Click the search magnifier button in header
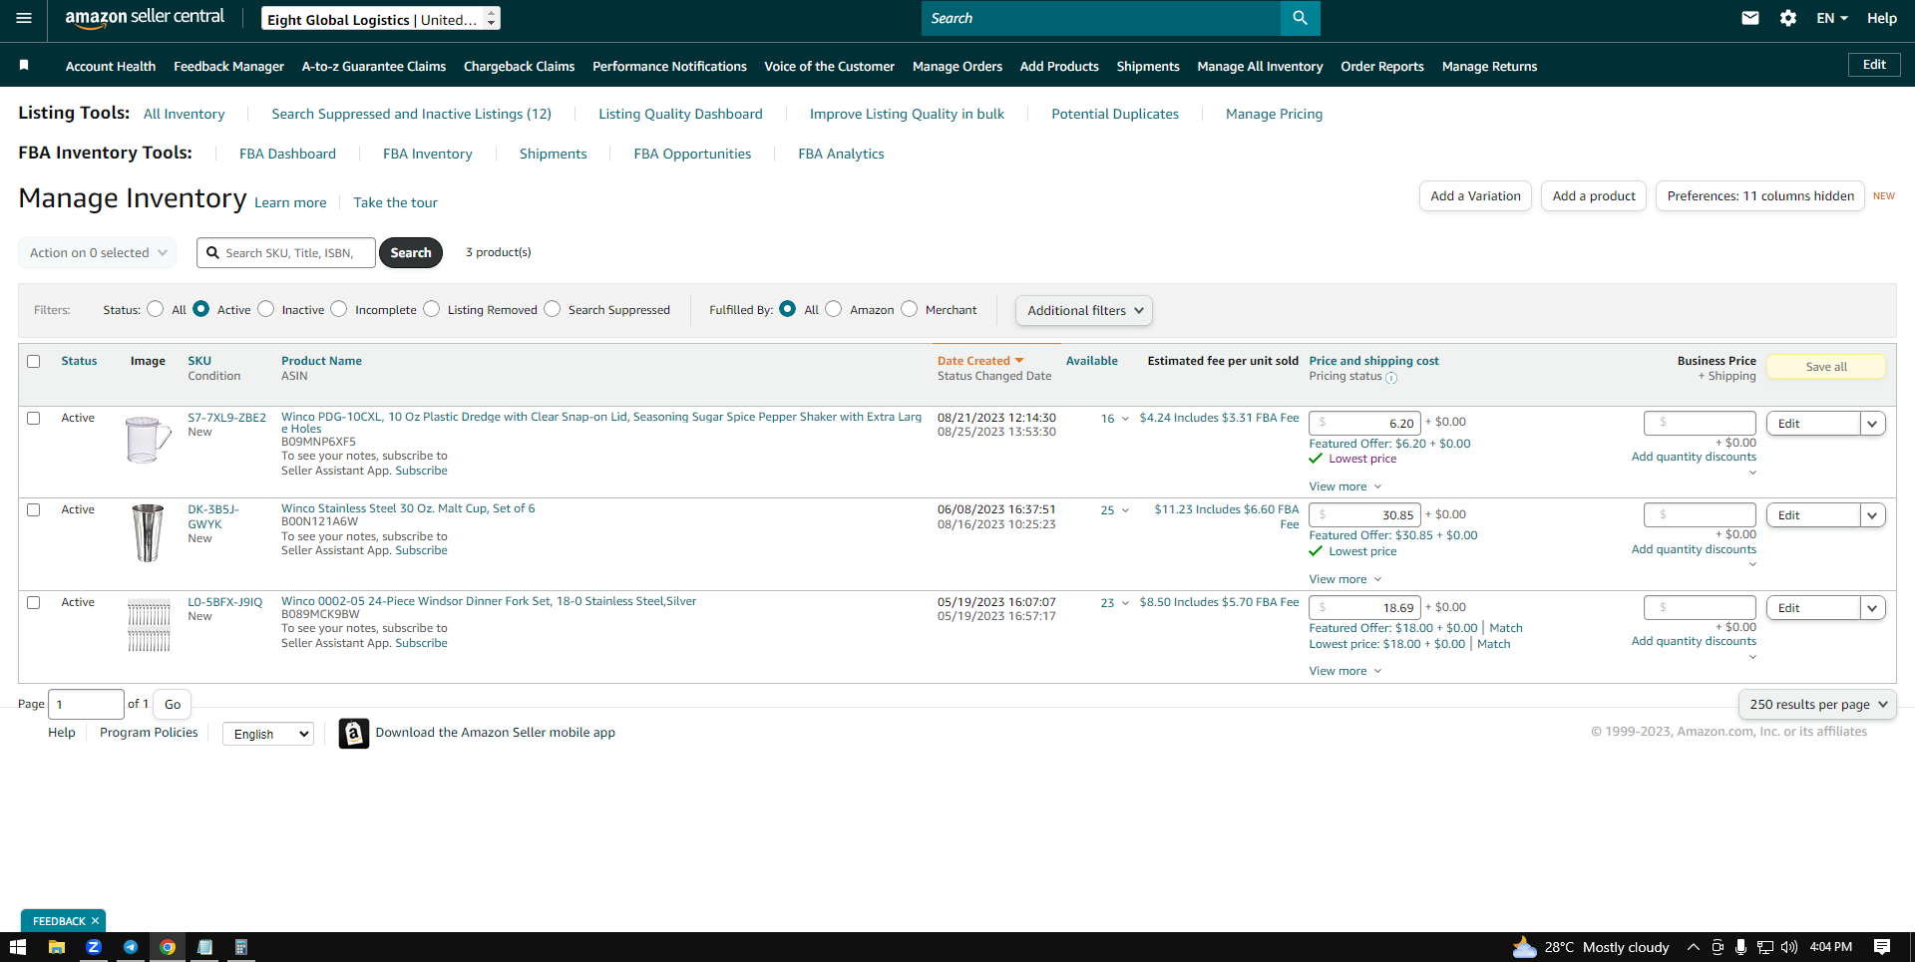 click(x=1300, y=18)
